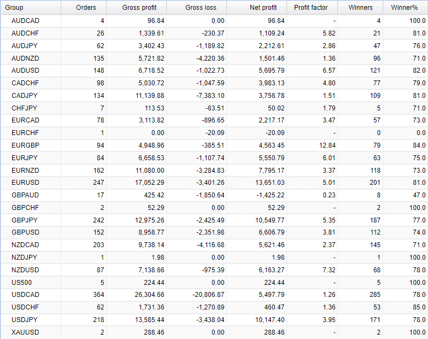Click the EURCHF net profit -20.09 cell

coord(256,133)
